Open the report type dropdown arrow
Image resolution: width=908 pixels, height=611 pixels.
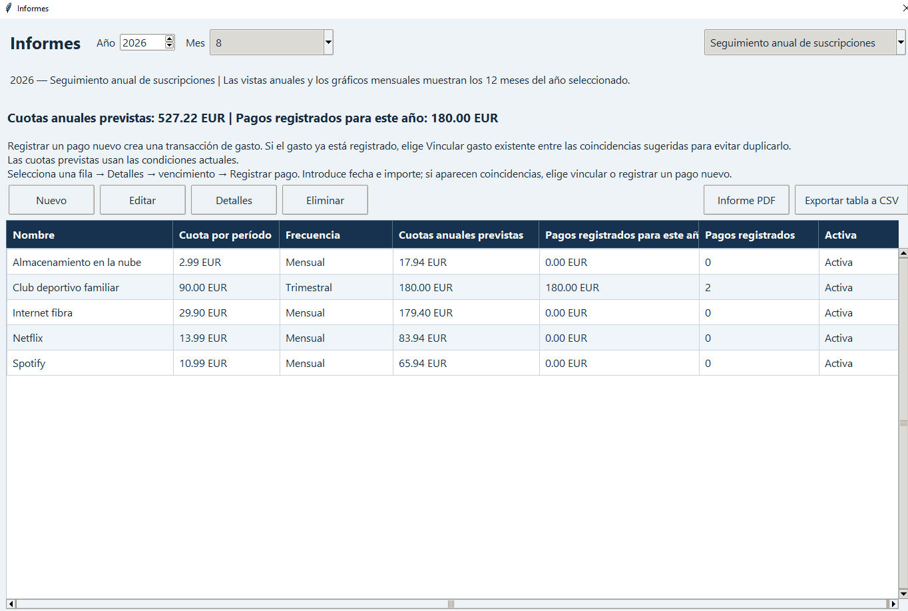[901, 43]
